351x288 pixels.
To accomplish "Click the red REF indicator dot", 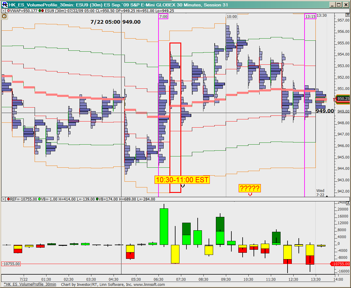I will pyautogui.click(x=9, y=199).
